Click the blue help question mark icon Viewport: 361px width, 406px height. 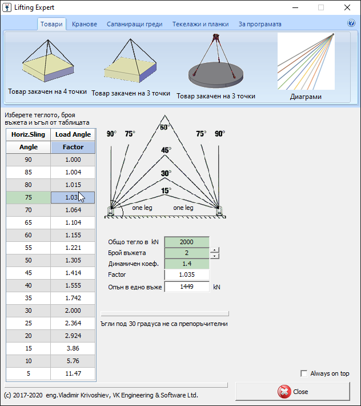[351, 23]
